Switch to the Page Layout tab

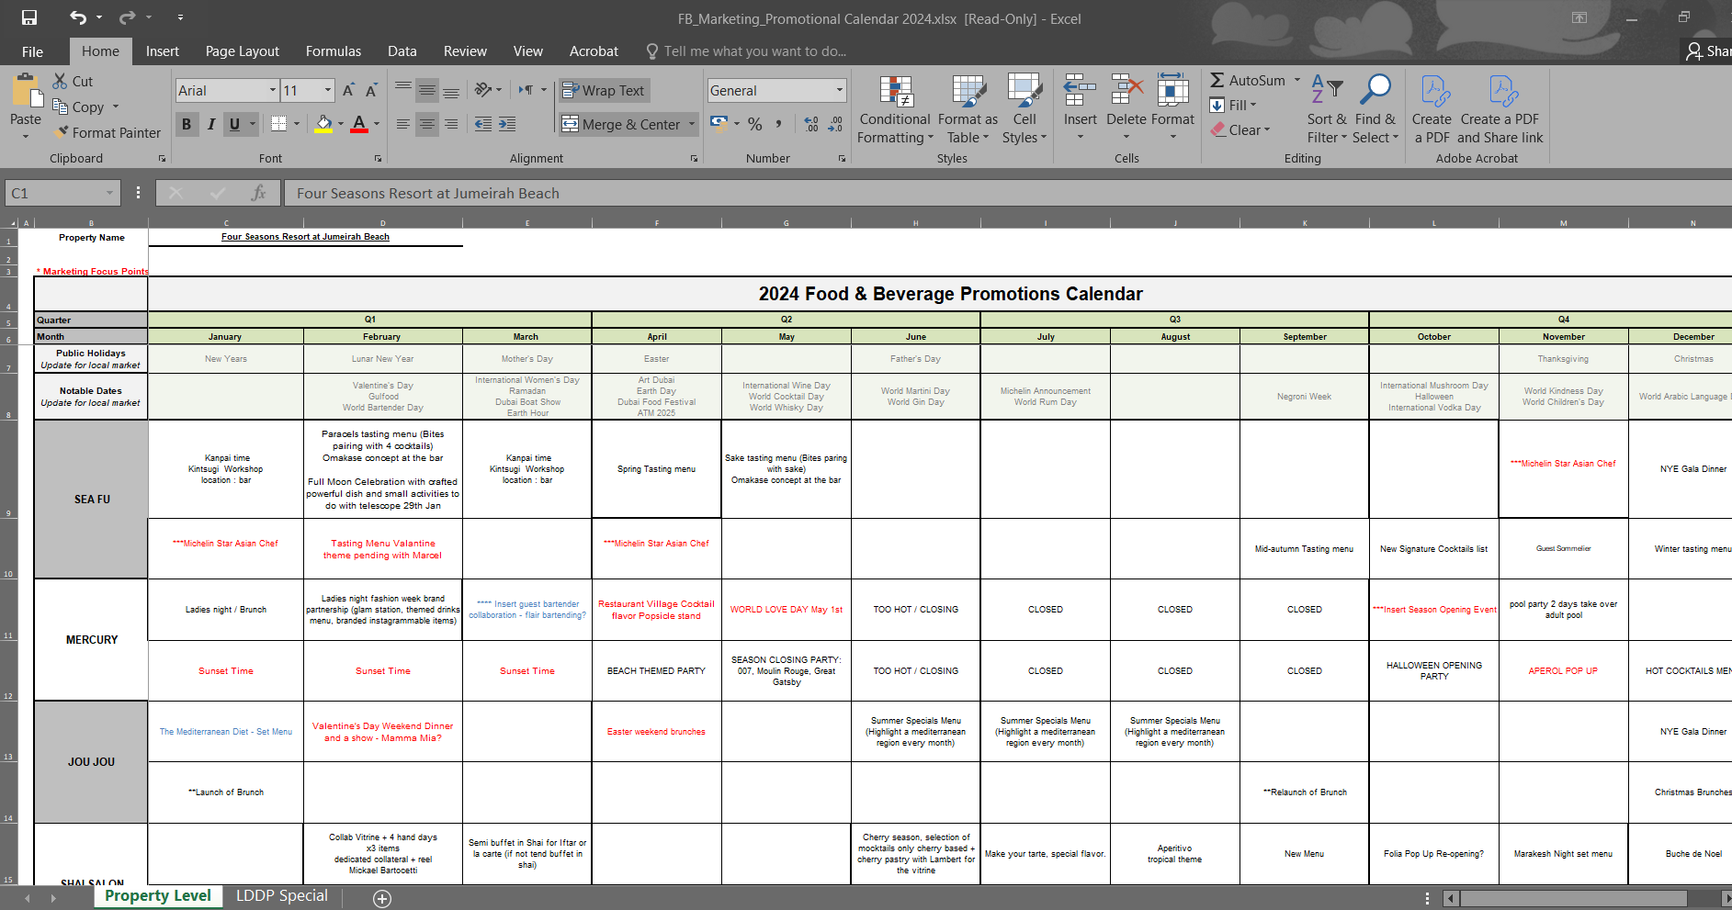(x=243, y=51)
